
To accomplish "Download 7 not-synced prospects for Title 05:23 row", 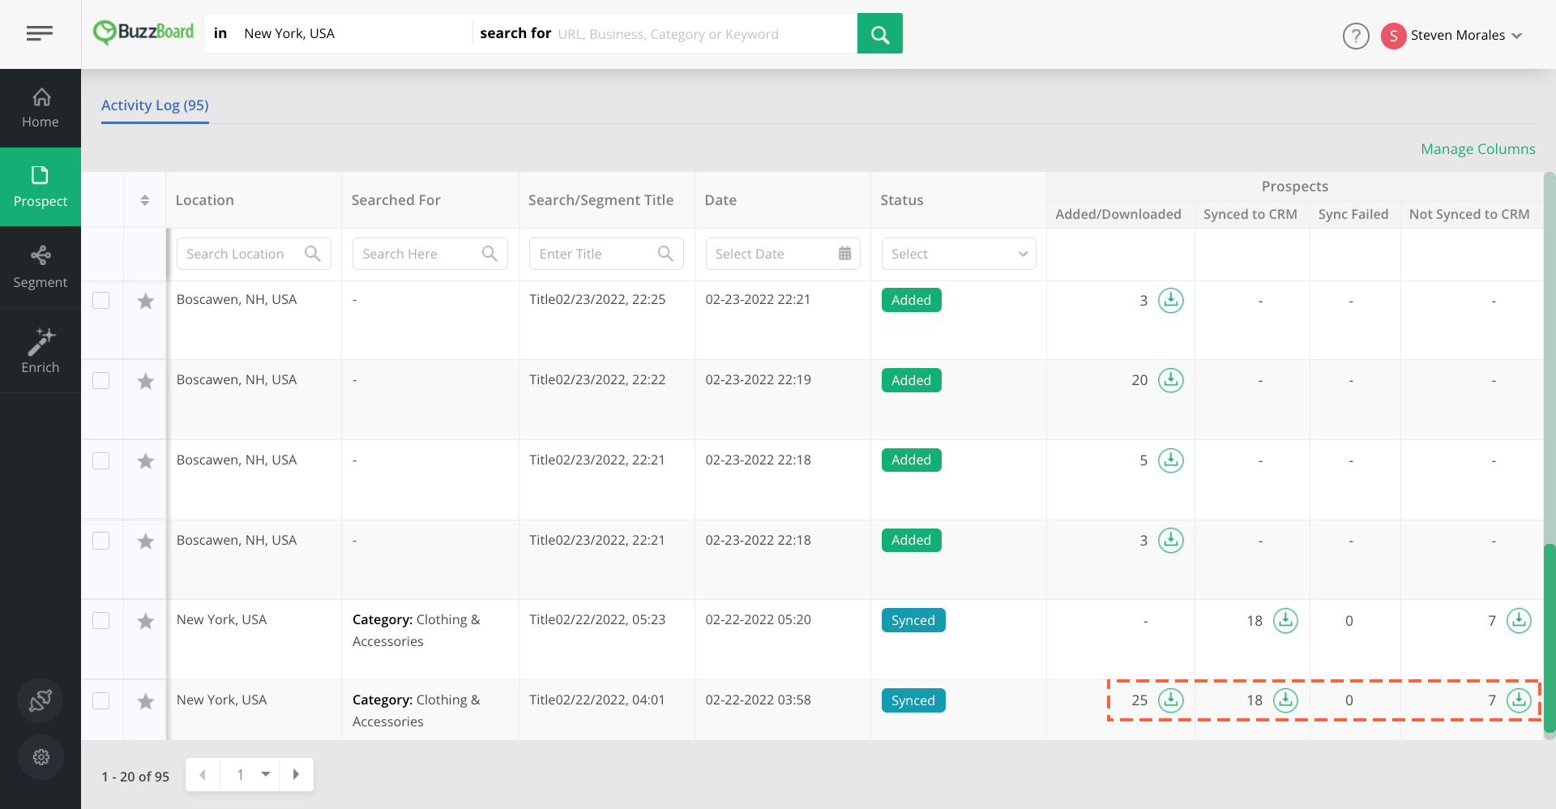I will click(1519, 621).
